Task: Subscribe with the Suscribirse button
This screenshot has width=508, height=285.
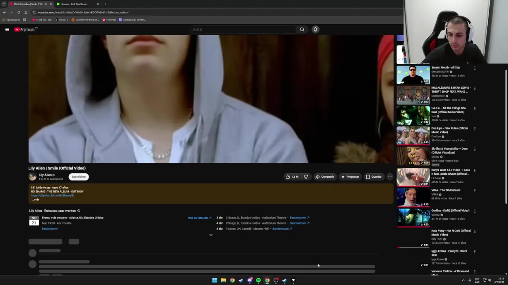Action: (x=79, y=177)
